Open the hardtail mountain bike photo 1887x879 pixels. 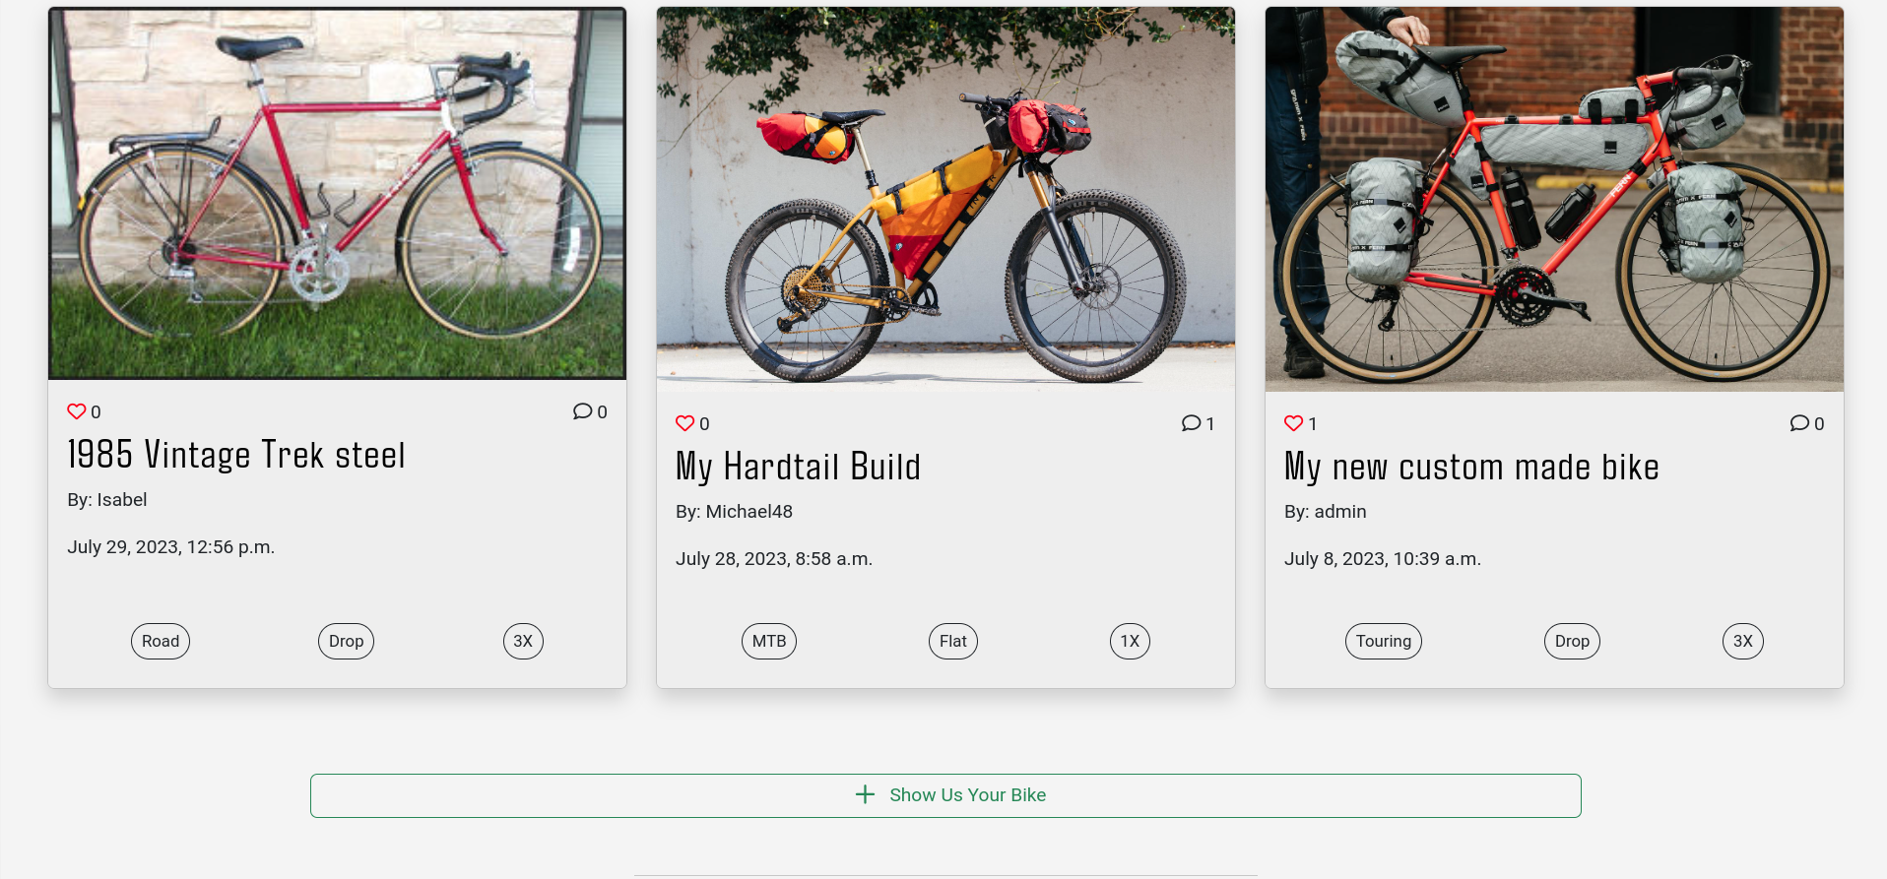click(945, 199)
